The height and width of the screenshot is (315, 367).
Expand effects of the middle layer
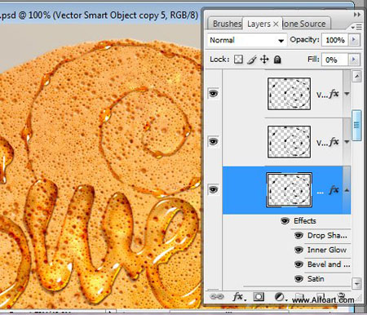[x=347, y=142]
